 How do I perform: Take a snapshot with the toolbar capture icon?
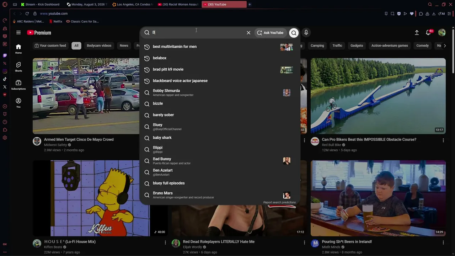click(392, 14)
